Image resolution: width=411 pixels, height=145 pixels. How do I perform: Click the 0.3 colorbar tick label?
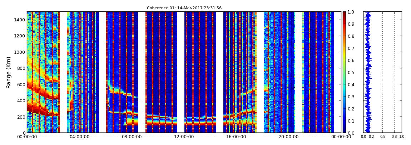pos(352,97)
